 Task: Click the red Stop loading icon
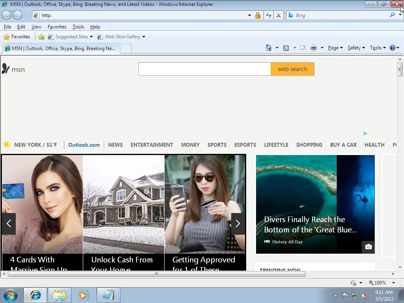click(279, 15)
